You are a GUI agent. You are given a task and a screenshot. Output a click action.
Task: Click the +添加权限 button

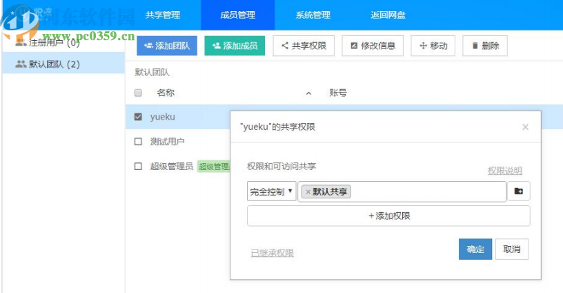[x=388, y=216]
